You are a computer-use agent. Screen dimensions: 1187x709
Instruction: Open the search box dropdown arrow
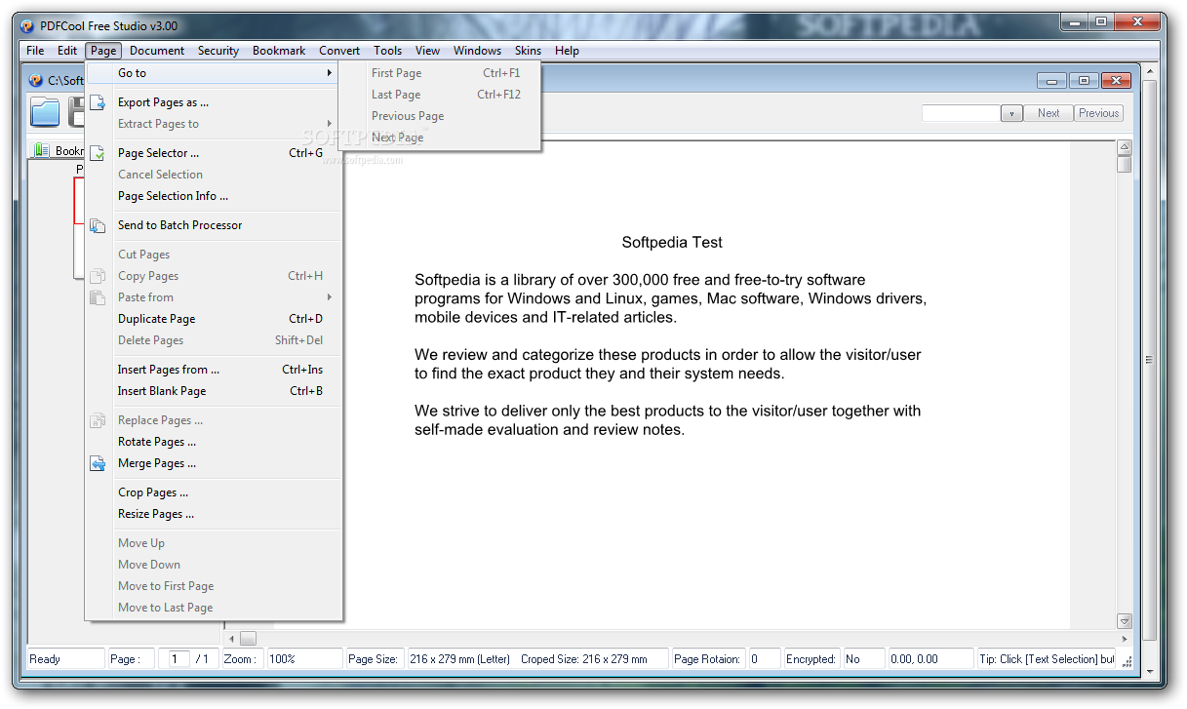pos(1011,113)
